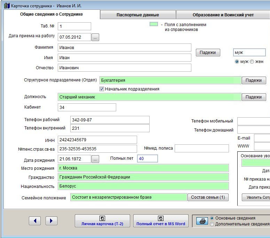Toggle the Начальник подразделения checkbox
The image size is (270, 238).
[102, 89]
